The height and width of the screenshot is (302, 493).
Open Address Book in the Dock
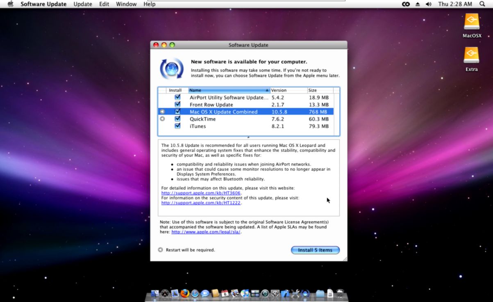click(x=215, y=293)
